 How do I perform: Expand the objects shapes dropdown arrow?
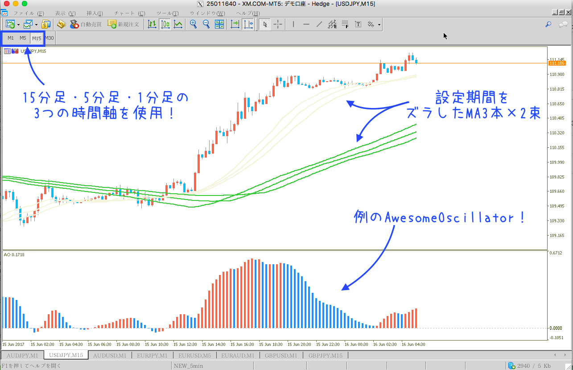point(379,25)
